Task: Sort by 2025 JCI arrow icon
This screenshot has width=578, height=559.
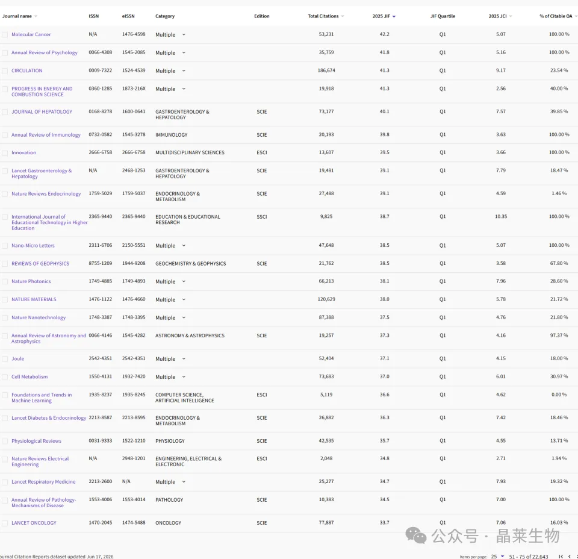Action: tap(511, 17)
